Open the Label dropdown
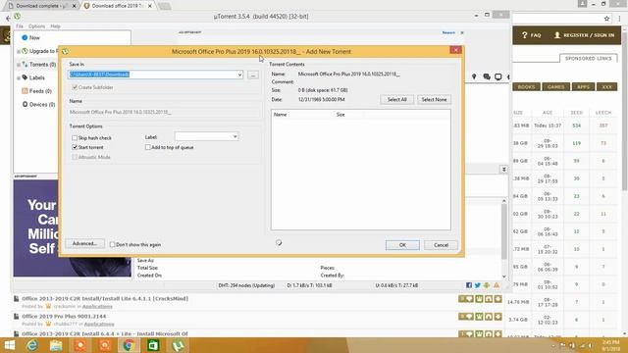 pos(235,137)
